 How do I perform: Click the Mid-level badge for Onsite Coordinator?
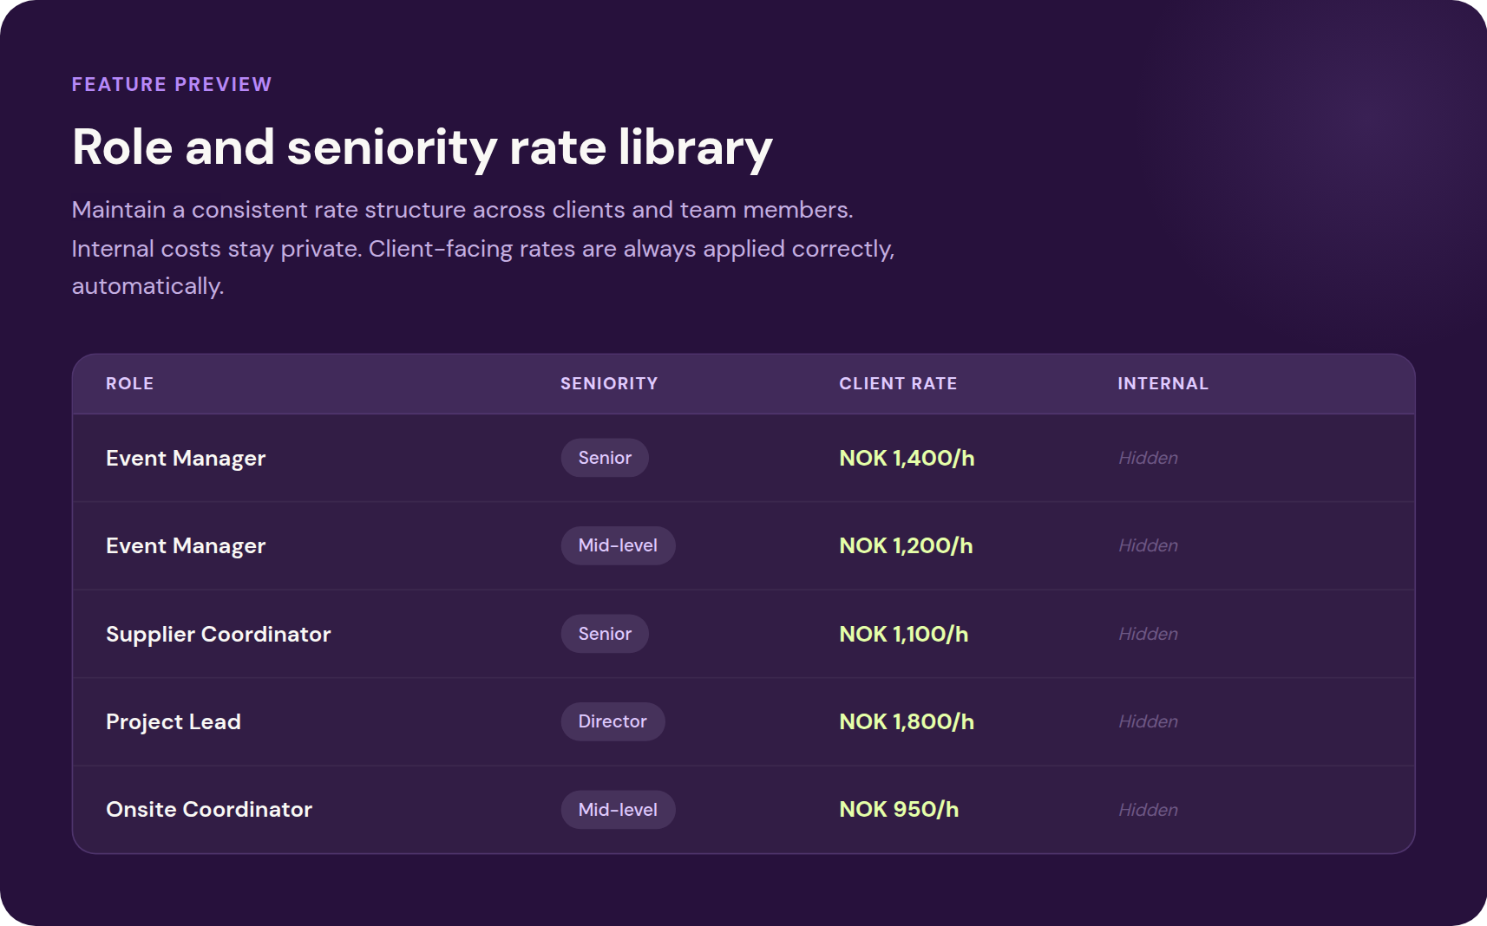(618, 809)
